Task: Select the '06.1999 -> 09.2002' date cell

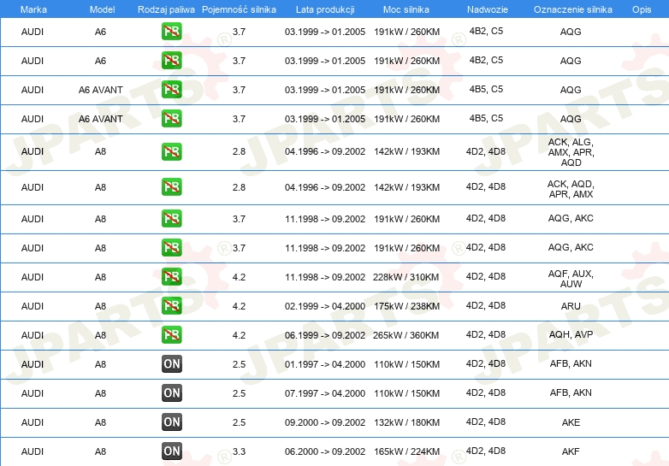Action: (x=325, y=335)
